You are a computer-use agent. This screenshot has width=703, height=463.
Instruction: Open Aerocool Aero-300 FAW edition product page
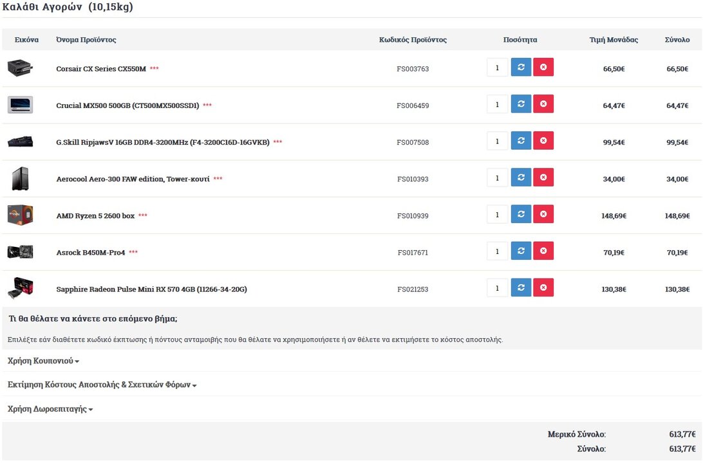click(x=133, y=179)
